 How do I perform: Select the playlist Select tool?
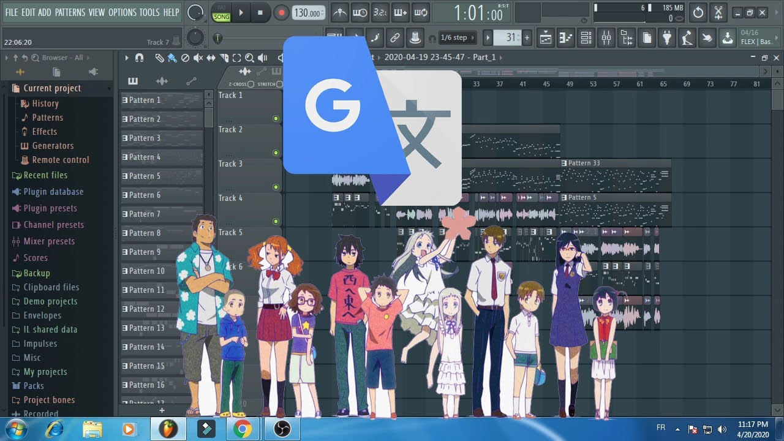tap(236, 58)
